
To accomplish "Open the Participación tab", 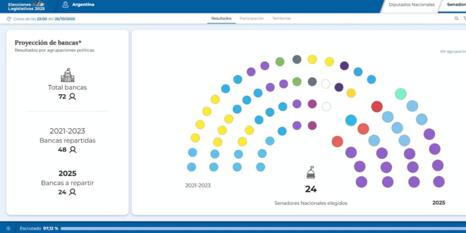I will [x=252, y=19].
